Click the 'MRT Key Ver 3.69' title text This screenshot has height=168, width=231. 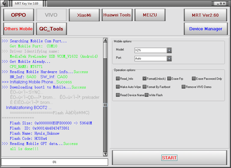click(26, 4)
